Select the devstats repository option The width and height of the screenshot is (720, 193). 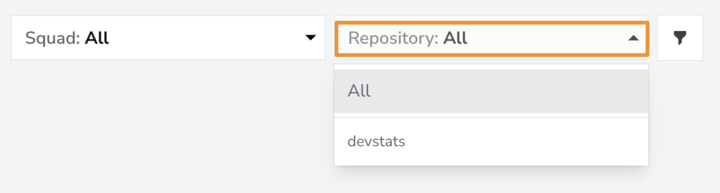tap(491, 141)
